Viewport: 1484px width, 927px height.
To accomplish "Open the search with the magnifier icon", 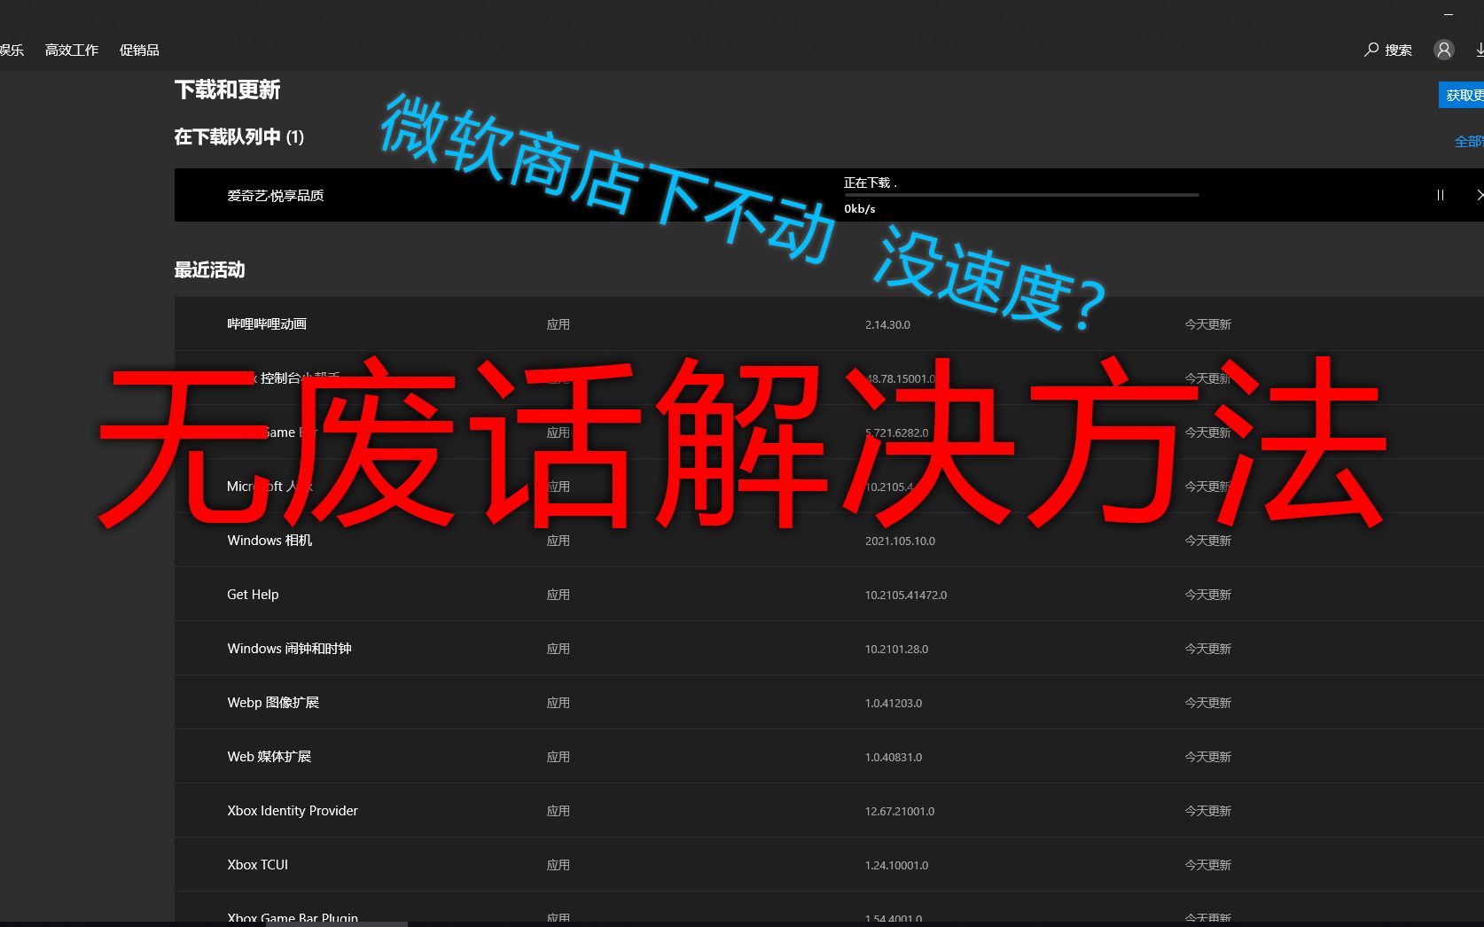I will click(x=1386, y=50).
